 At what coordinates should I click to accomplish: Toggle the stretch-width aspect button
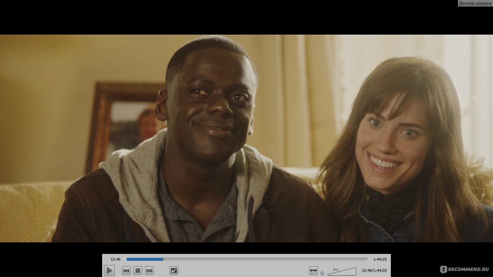point(313,271)
